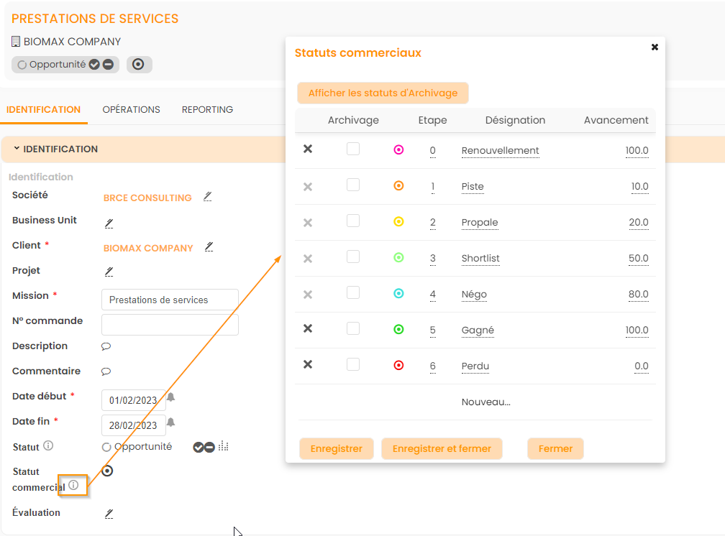
Task: Enable Archivage checkbox for Shortlist row
Action: [x=353, y=257]
